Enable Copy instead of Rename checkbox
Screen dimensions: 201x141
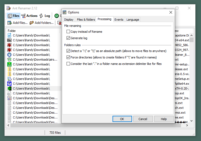click(x=68, y=31)
